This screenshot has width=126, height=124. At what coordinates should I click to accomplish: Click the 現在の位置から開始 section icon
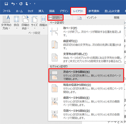(x=55, y=88)
